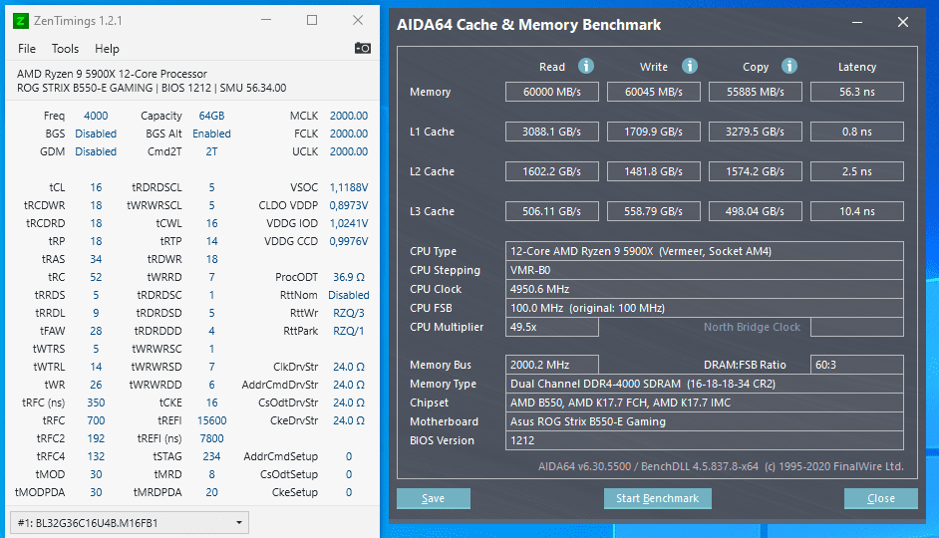
Task: Click the tREFI value 15600
Action: click(x=211, y=420)
